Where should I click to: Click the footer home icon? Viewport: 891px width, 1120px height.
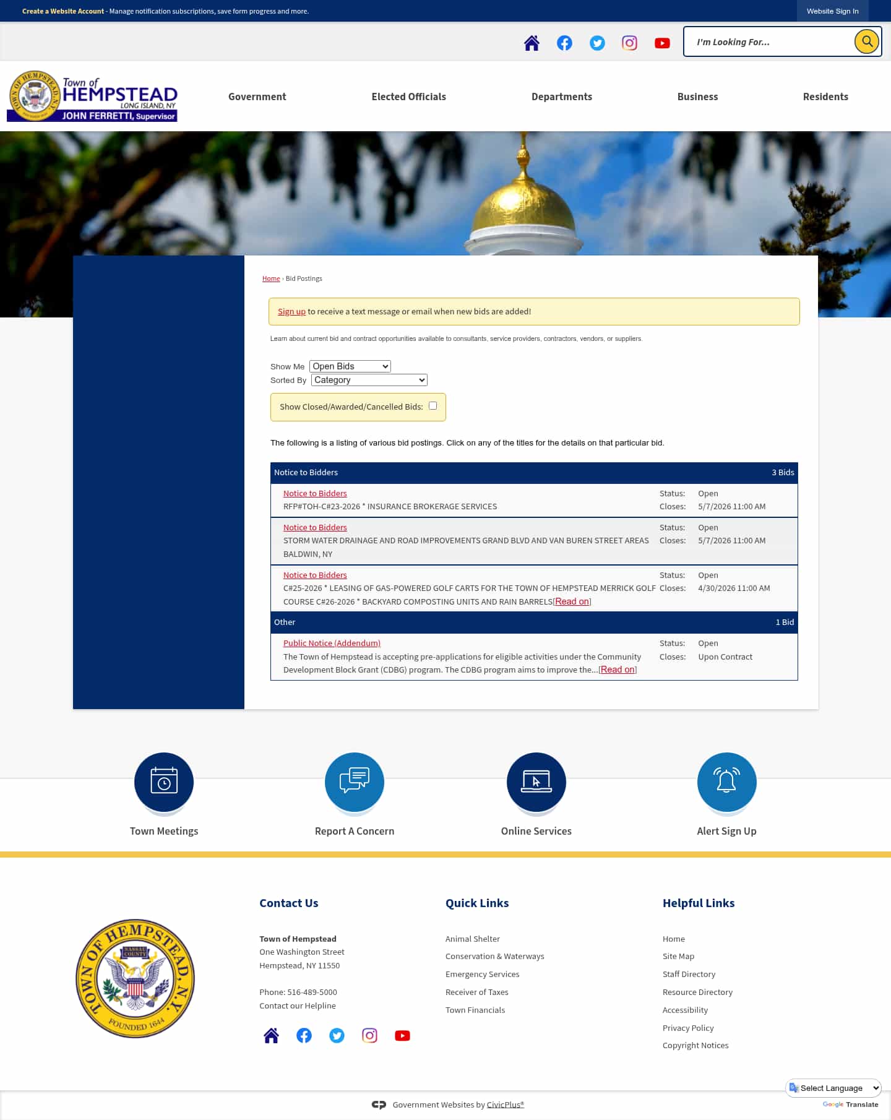coord(271,1035)
